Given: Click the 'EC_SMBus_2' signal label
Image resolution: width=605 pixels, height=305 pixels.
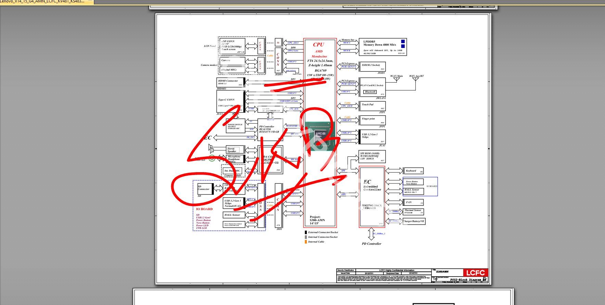Looking at the screenshot, I should coord(379,233).
